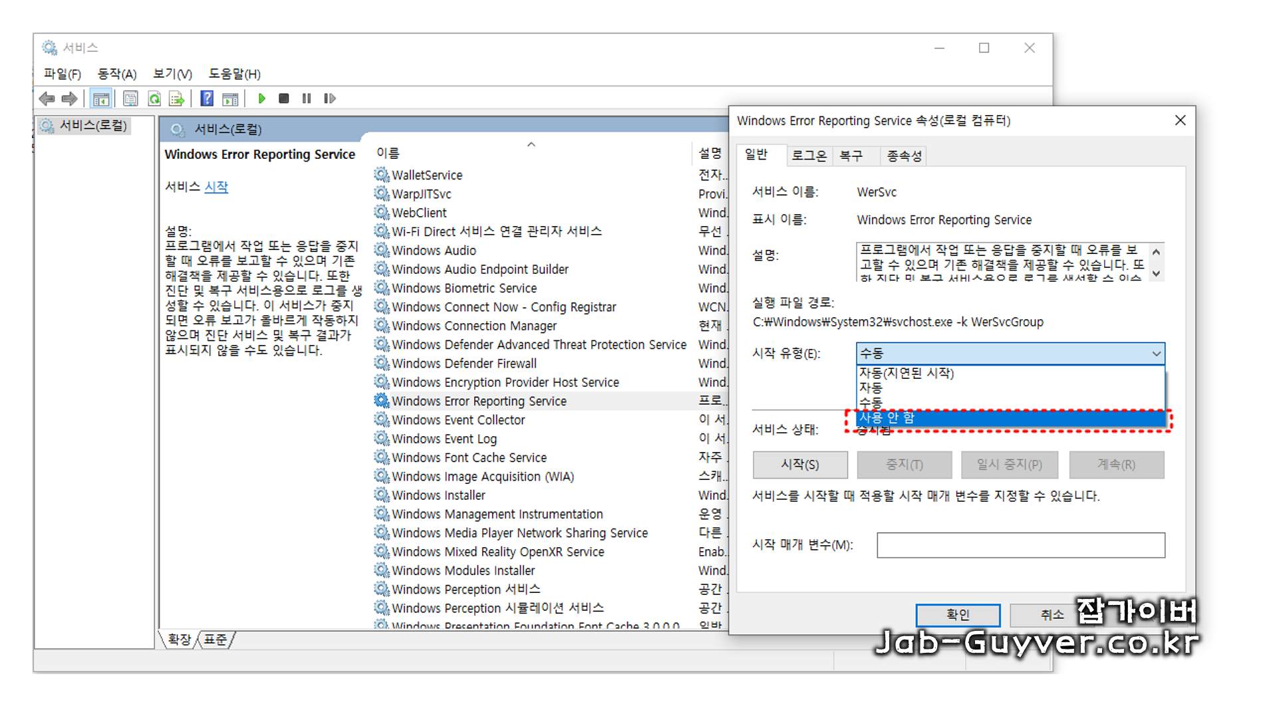Switch to the 종속성 tab
Image resolution: width=1261 pixels, height=706 pixels.
click(904, 156)
